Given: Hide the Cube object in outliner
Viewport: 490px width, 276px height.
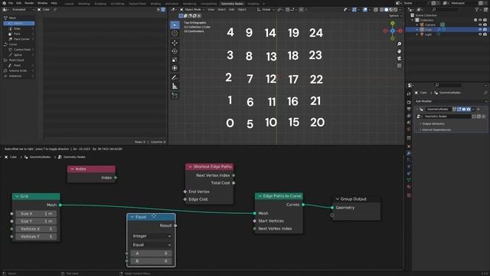Looking at the screenshot, I should tap(480, 29).
